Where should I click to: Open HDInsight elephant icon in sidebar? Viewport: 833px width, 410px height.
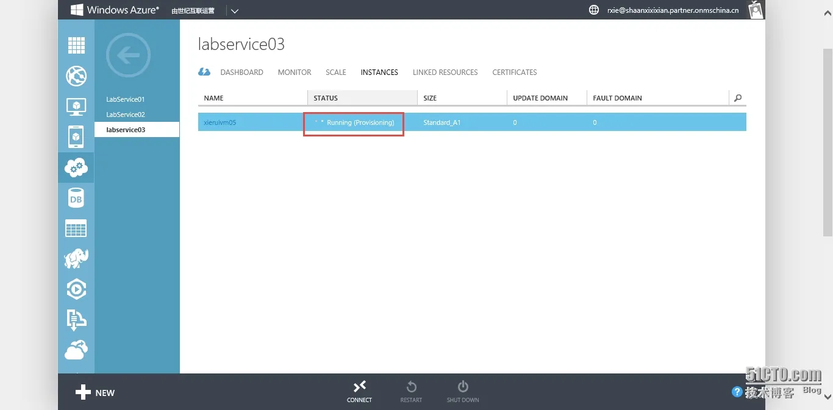coord(76,258)
